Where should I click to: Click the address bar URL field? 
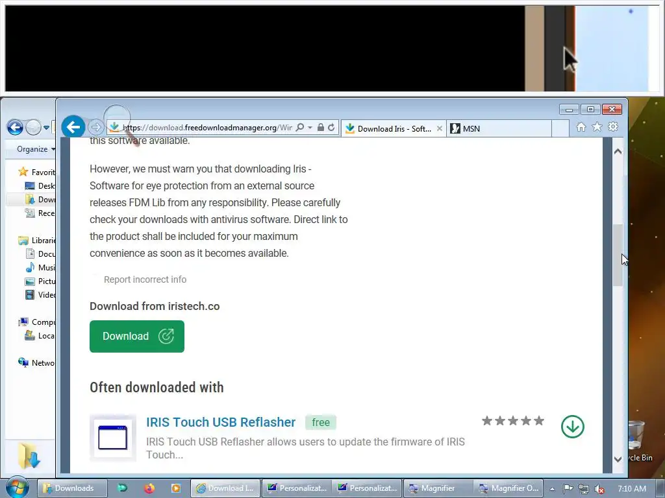207,128
